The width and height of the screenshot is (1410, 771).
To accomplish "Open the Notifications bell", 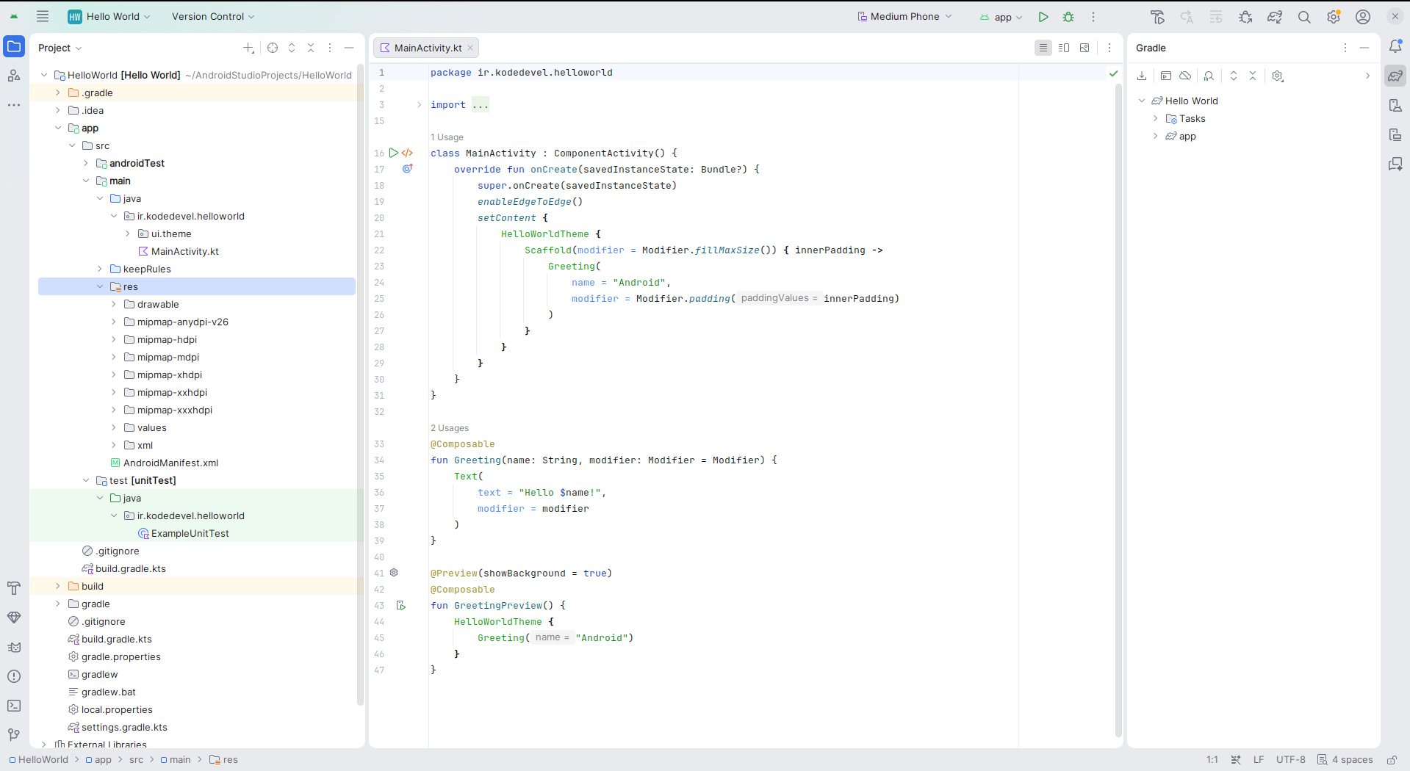I will point(1395,46).
